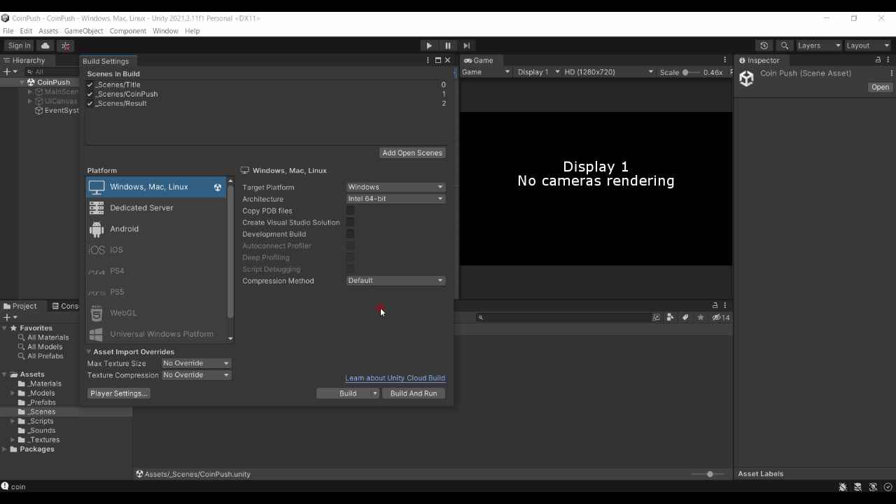Open the Build button dropdown arrow
This screenshot has height=504, width=896.
click(375, 393)
